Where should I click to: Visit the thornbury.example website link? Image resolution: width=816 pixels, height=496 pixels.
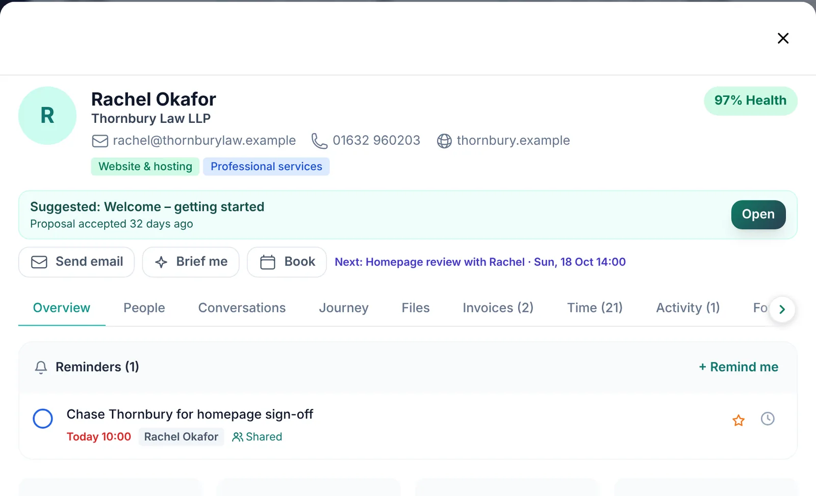513,141
